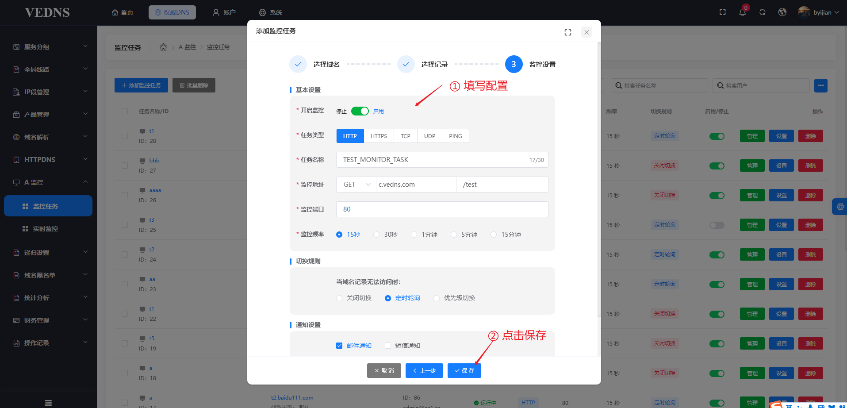Click the user avatar byijian

pos(804,12)
